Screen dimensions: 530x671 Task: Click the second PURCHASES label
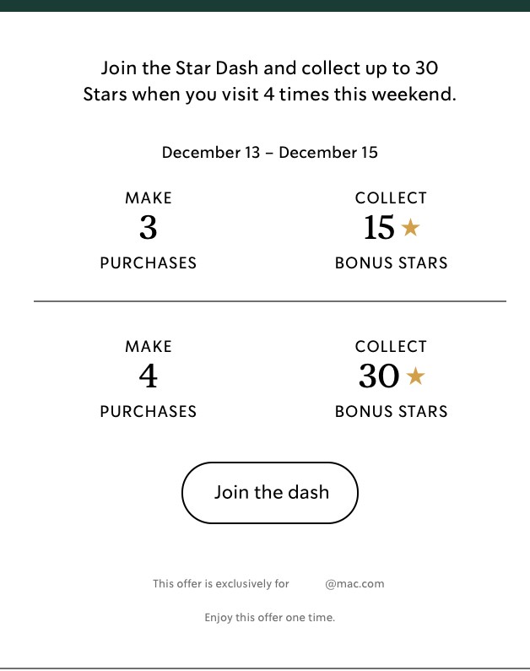pyautogui.click(x=149, y=411)
